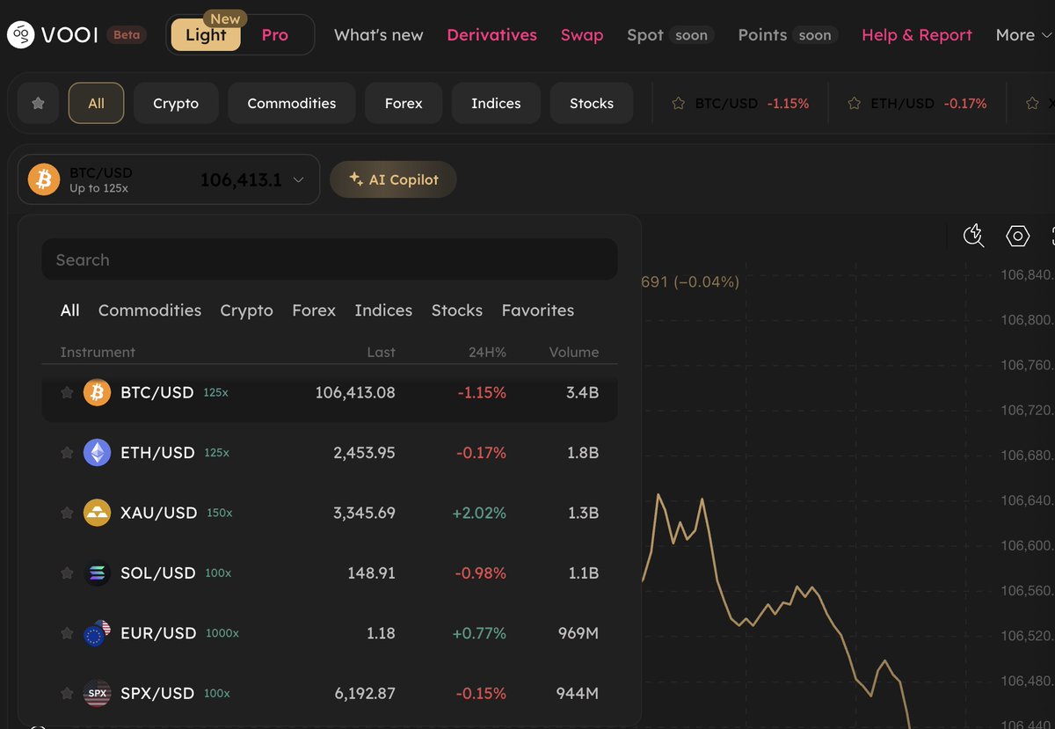Screen dimensions: 1055x729
Task: Filter markets by the Commodities chip
Action: point(292,103)
